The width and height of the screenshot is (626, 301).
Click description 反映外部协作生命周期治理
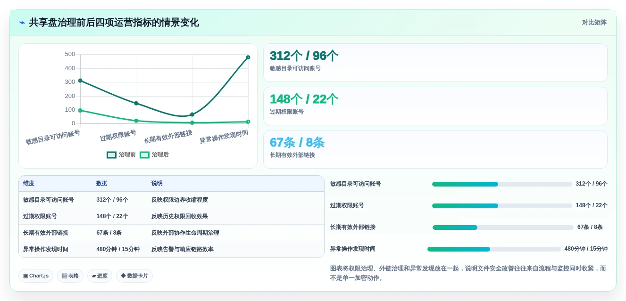tap(185, 233)
